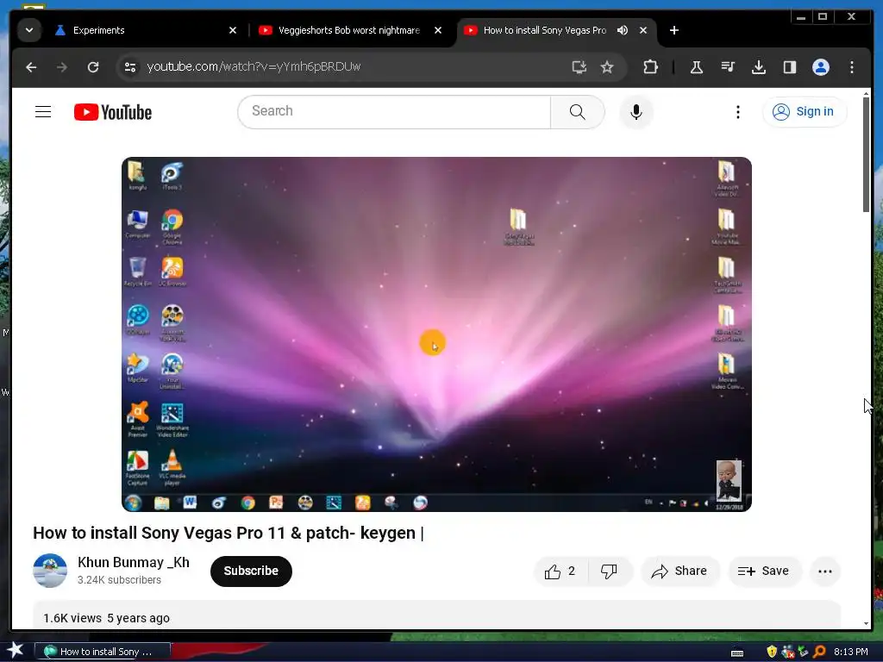Click the page vertical scrollbar thumb
The image size is (883, 662).
[866, 155]
